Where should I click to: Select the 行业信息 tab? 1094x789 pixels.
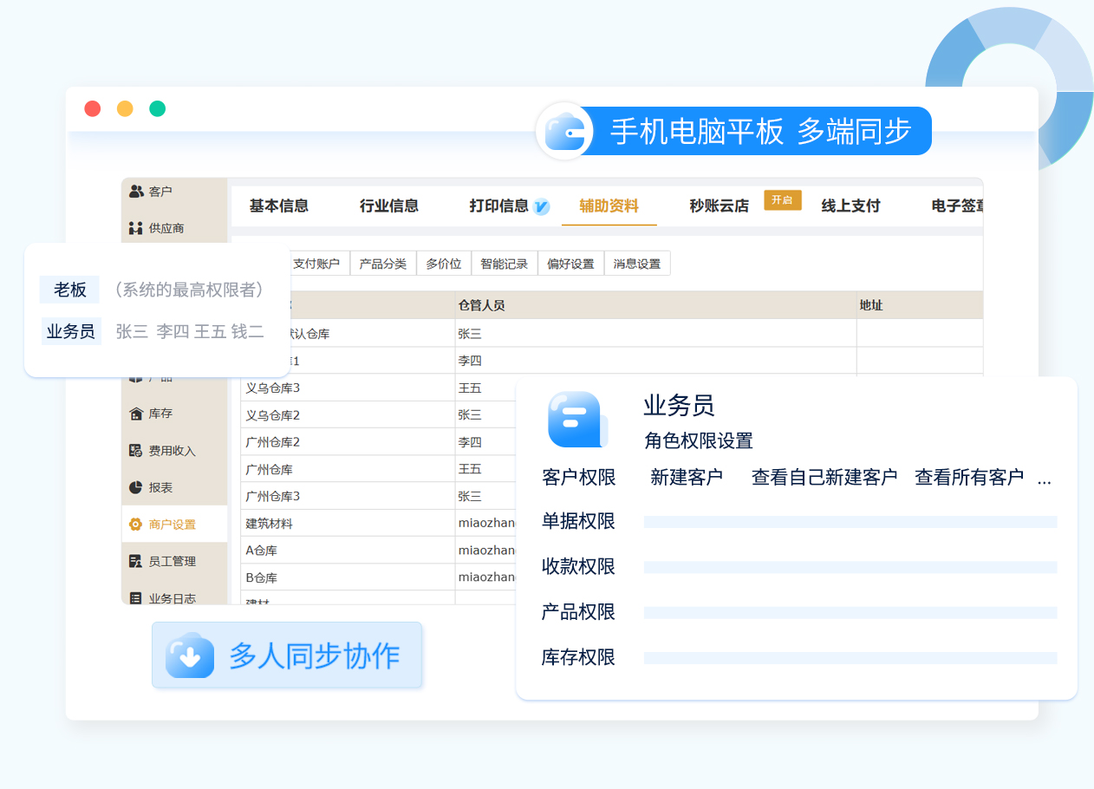(x=388, y=206)
